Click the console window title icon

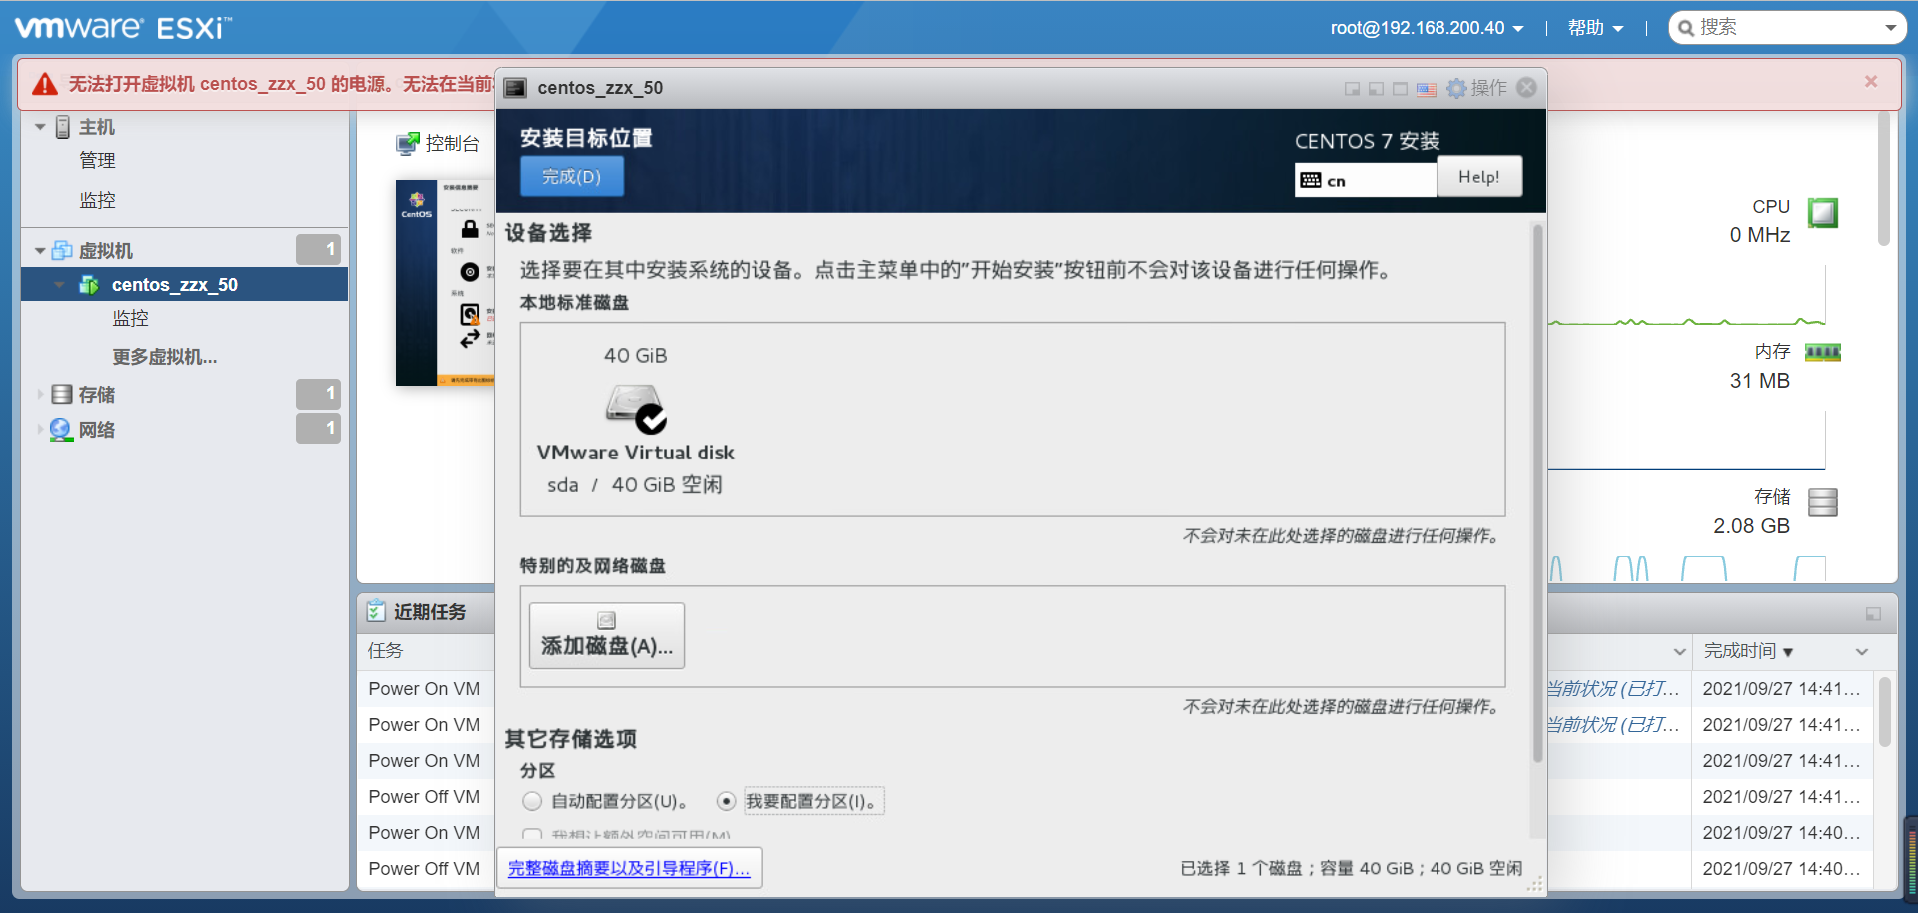(515, 88)
